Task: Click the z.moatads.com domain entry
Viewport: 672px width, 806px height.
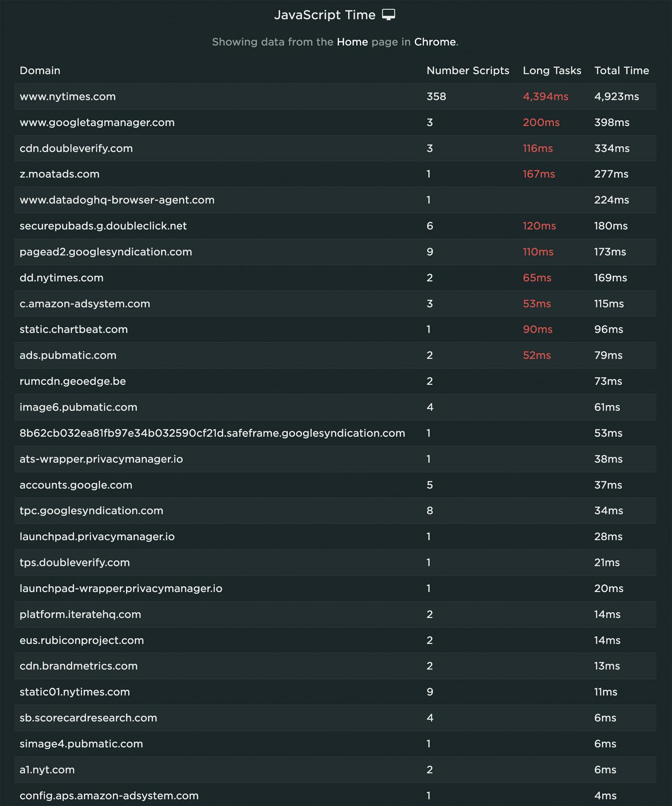Action: (60, 174)
